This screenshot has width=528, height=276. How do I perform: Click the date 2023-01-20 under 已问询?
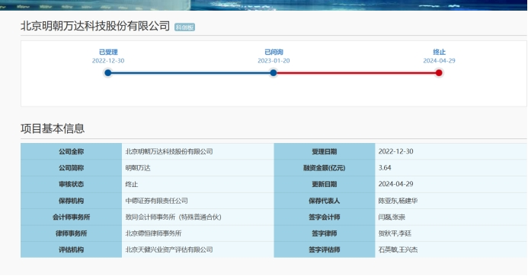[274, 61]
